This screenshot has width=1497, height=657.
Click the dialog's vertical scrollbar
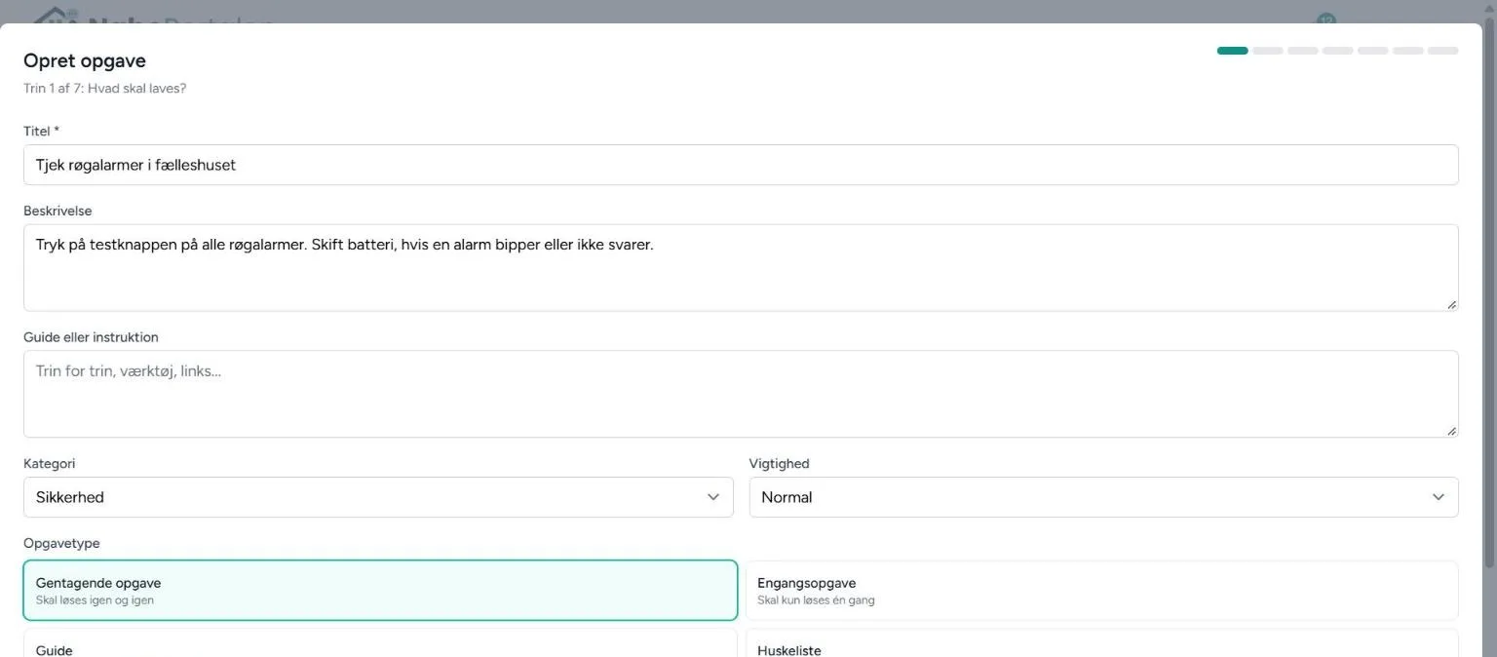(1487, 292)
